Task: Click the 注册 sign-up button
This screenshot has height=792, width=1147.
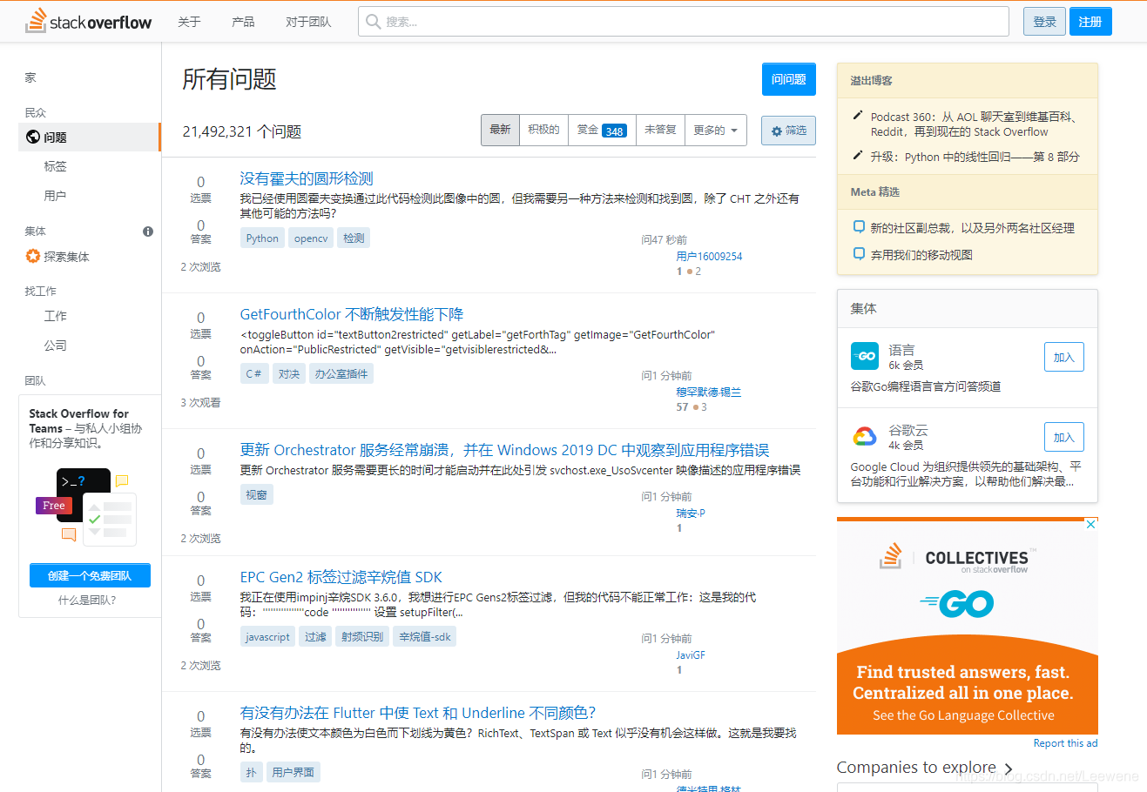Action: (1090, 22)
